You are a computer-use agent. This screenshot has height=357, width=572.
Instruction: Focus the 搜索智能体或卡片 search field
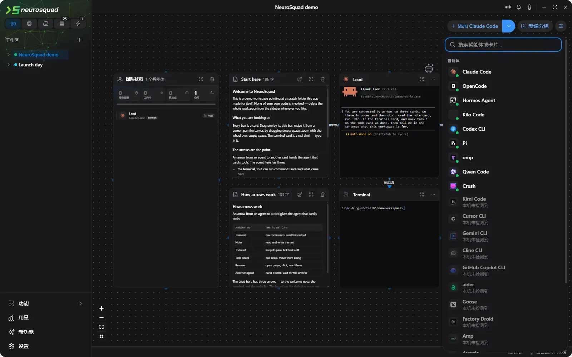tap(503, 45)
